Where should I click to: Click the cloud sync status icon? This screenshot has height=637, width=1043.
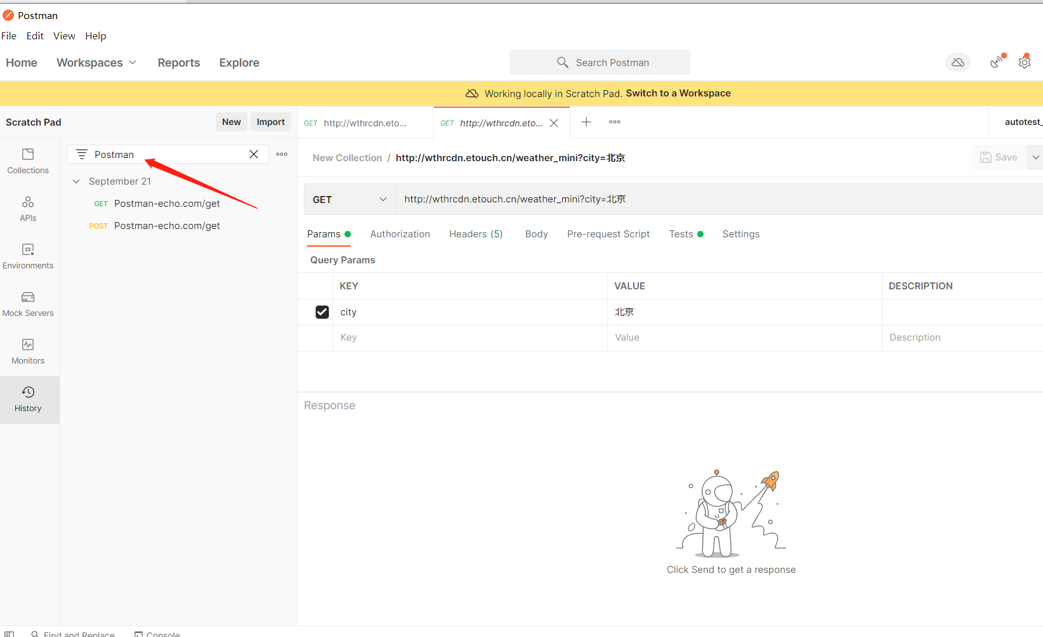pyautogui.click(x=958, y=62)
